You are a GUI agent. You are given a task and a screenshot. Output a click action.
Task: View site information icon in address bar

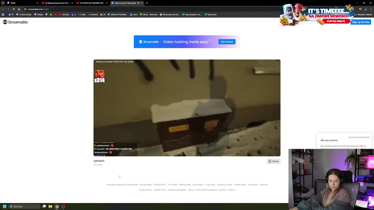25,9
